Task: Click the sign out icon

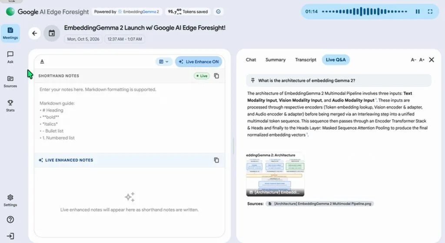Action: coord(10,236)
